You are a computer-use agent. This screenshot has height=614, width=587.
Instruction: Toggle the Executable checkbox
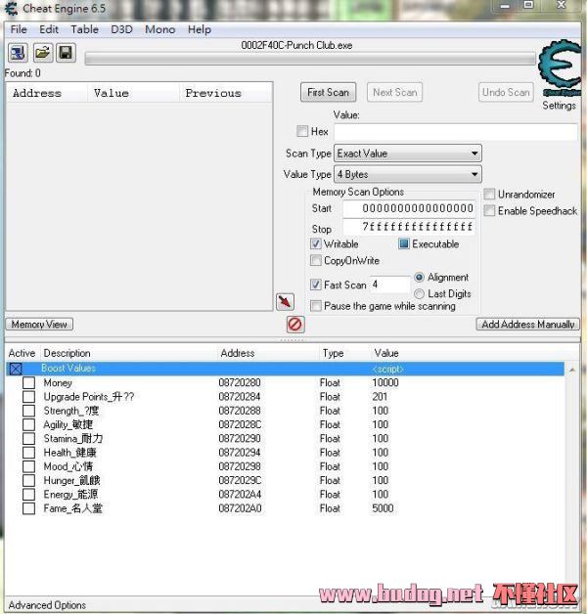404,243
